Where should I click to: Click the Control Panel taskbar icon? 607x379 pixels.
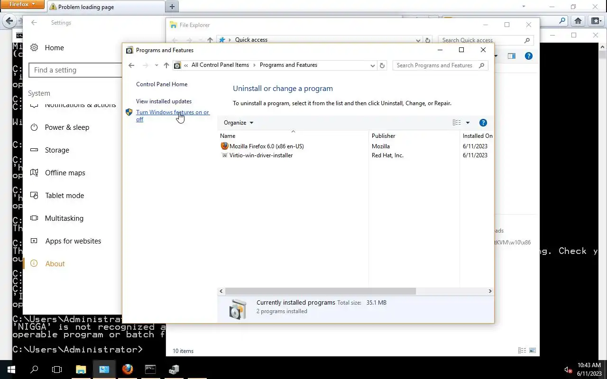click(x=104, y=369)
